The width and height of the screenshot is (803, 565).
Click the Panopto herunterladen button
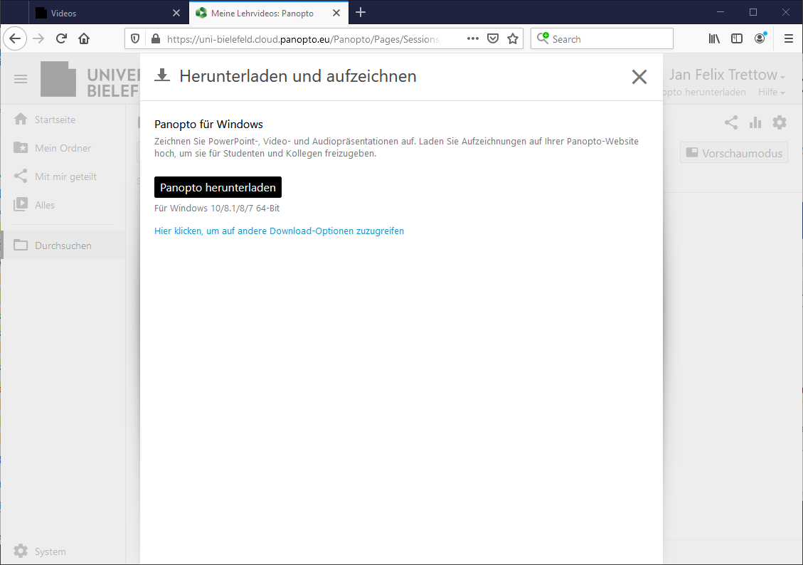218,187
